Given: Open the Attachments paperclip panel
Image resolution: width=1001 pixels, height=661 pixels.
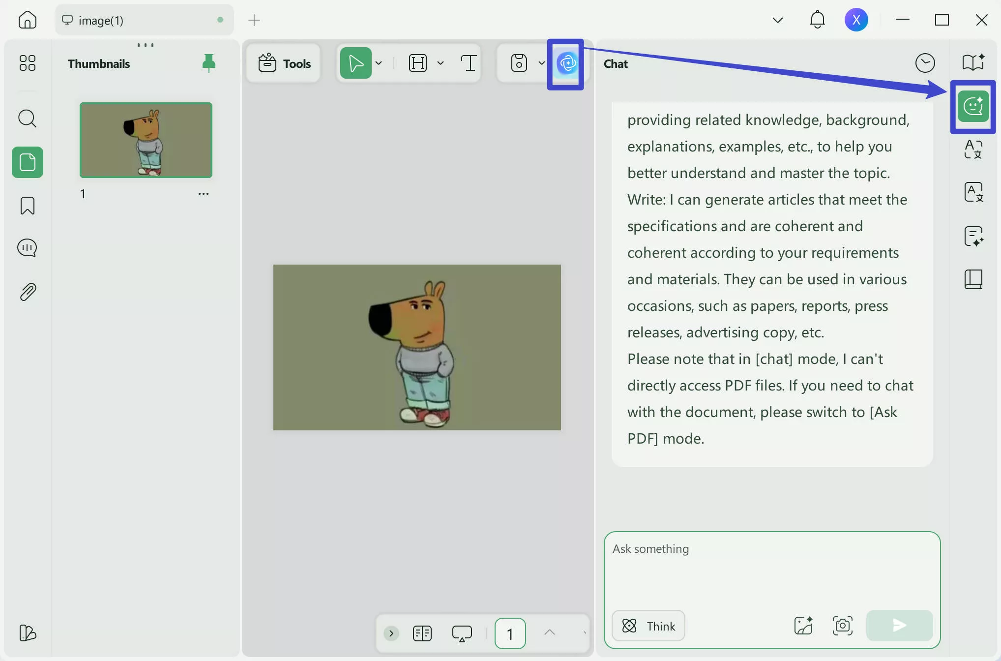Looking at the screenshot, I should click(28, 292).
